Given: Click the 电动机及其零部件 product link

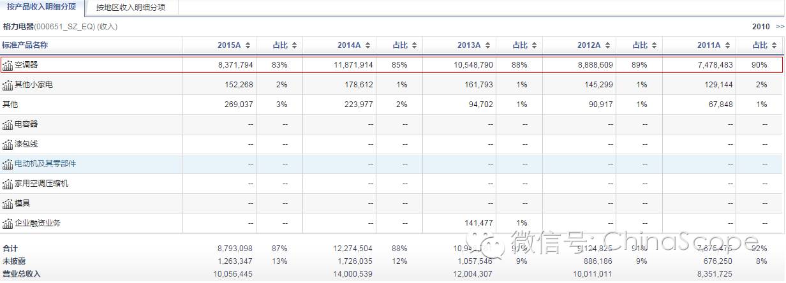Looking at the screenshot, I should [45, 164].
